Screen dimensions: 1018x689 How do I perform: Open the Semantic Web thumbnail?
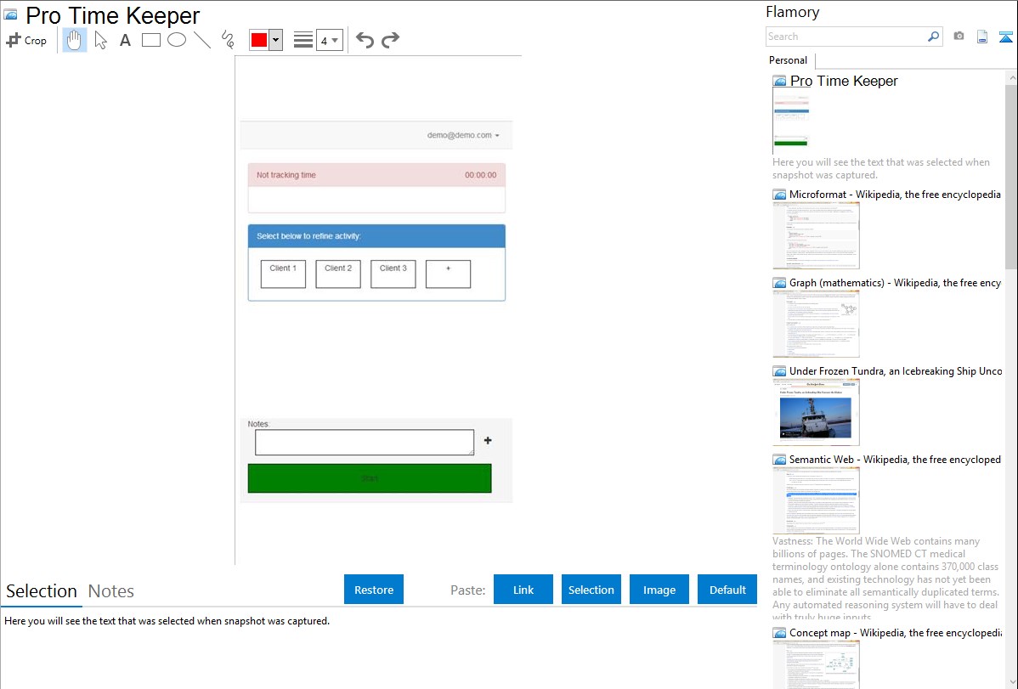816,500
